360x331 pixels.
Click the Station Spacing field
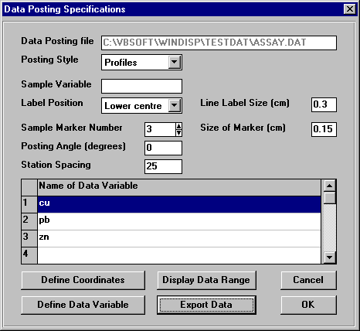pyautogui.click(x=163, y=166)
